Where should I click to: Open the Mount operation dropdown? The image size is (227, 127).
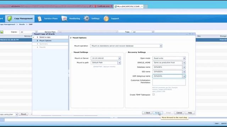pos(161,46)
